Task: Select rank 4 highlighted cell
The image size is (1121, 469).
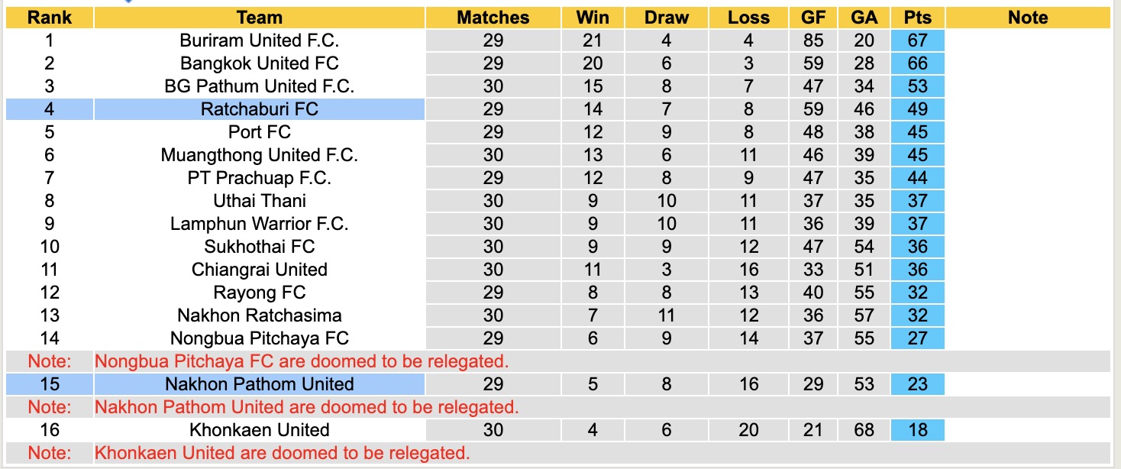Action: [49, 109]
